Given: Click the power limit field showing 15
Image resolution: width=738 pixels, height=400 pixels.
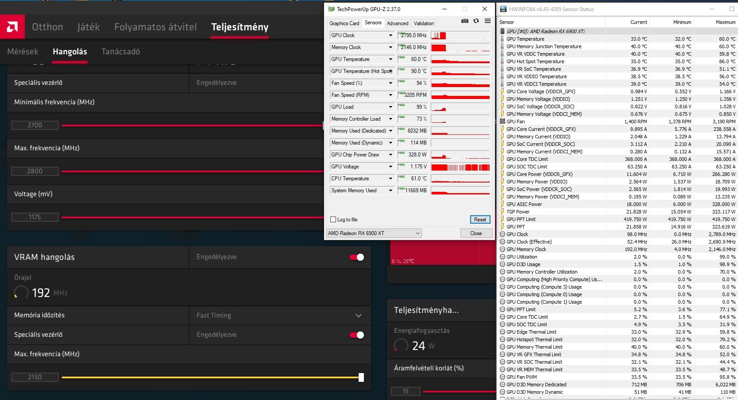Looking at the screenshot, I should pos(406,392).
